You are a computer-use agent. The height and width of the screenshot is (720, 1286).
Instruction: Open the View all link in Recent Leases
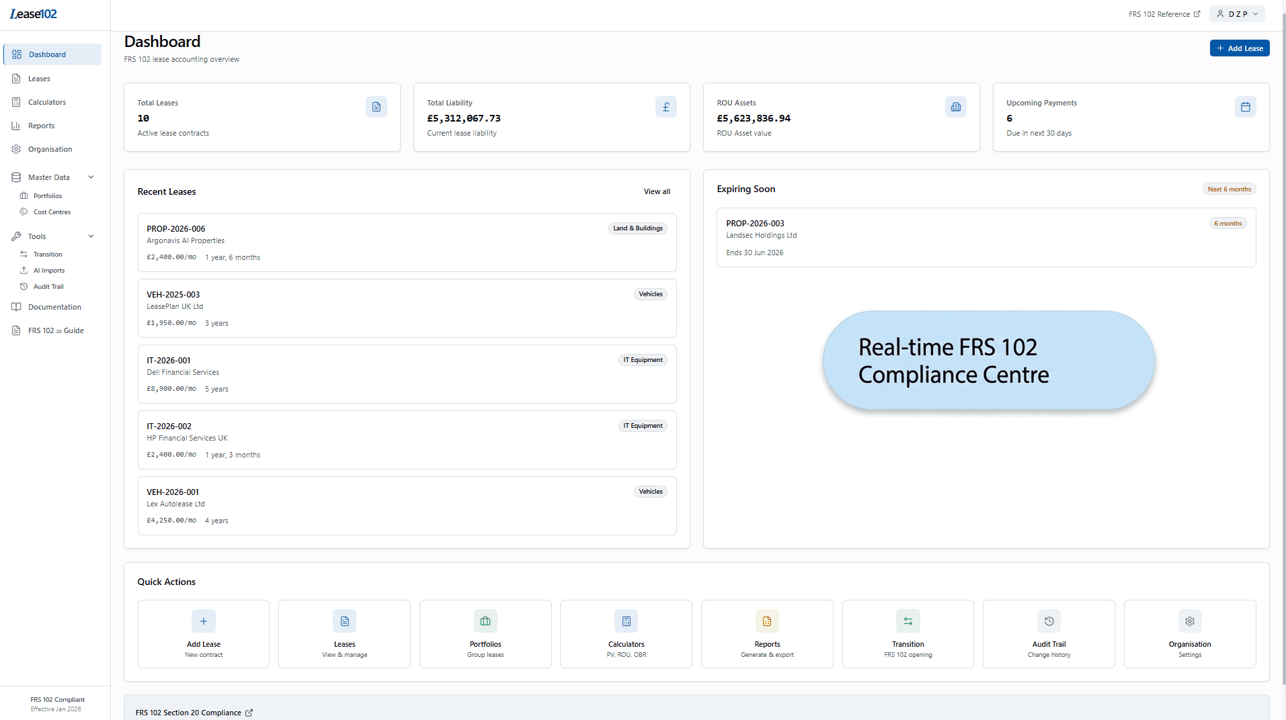pyautogui.click(x=657, y=191)
